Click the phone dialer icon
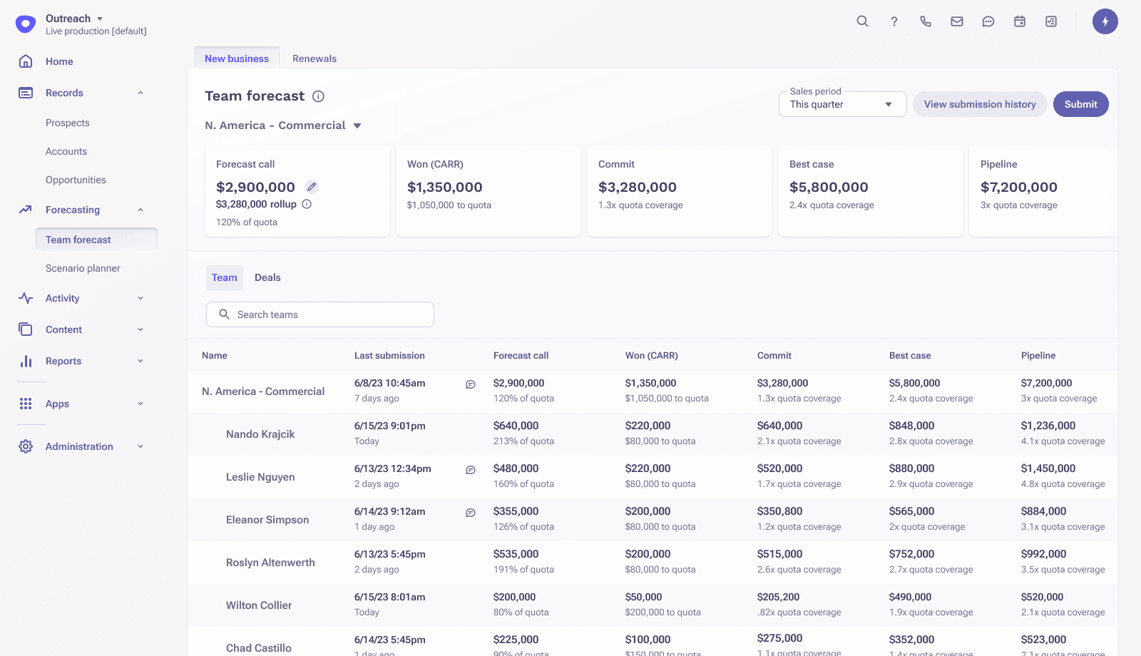This screenshot has height=656, width=1141. 926,21
